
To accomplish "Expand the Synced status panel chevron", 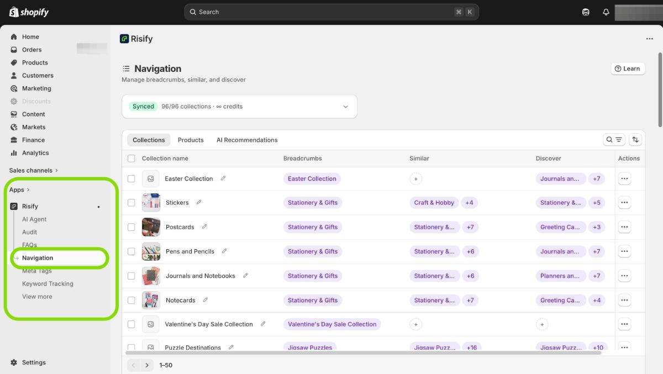I will click(x=346, y=107).
